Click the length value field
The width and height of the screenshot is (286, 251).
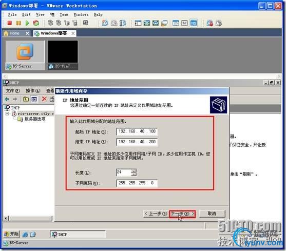[124, 172]
